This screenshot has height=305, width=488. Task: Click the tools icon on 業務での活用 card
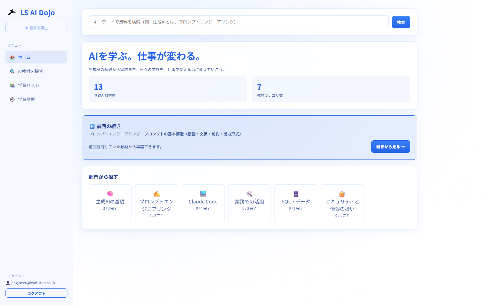click(249, 194)
